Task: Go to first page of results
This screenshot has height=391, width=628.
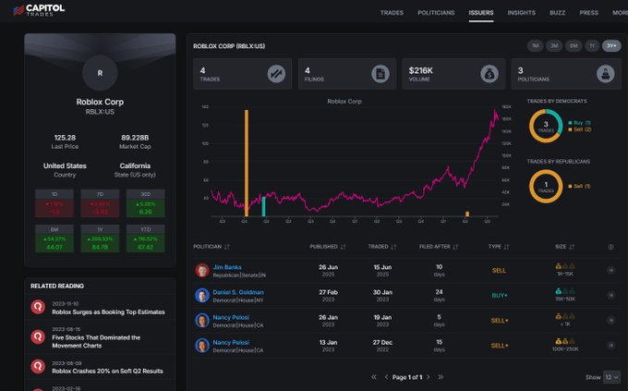Action: (x=374, y=377)
